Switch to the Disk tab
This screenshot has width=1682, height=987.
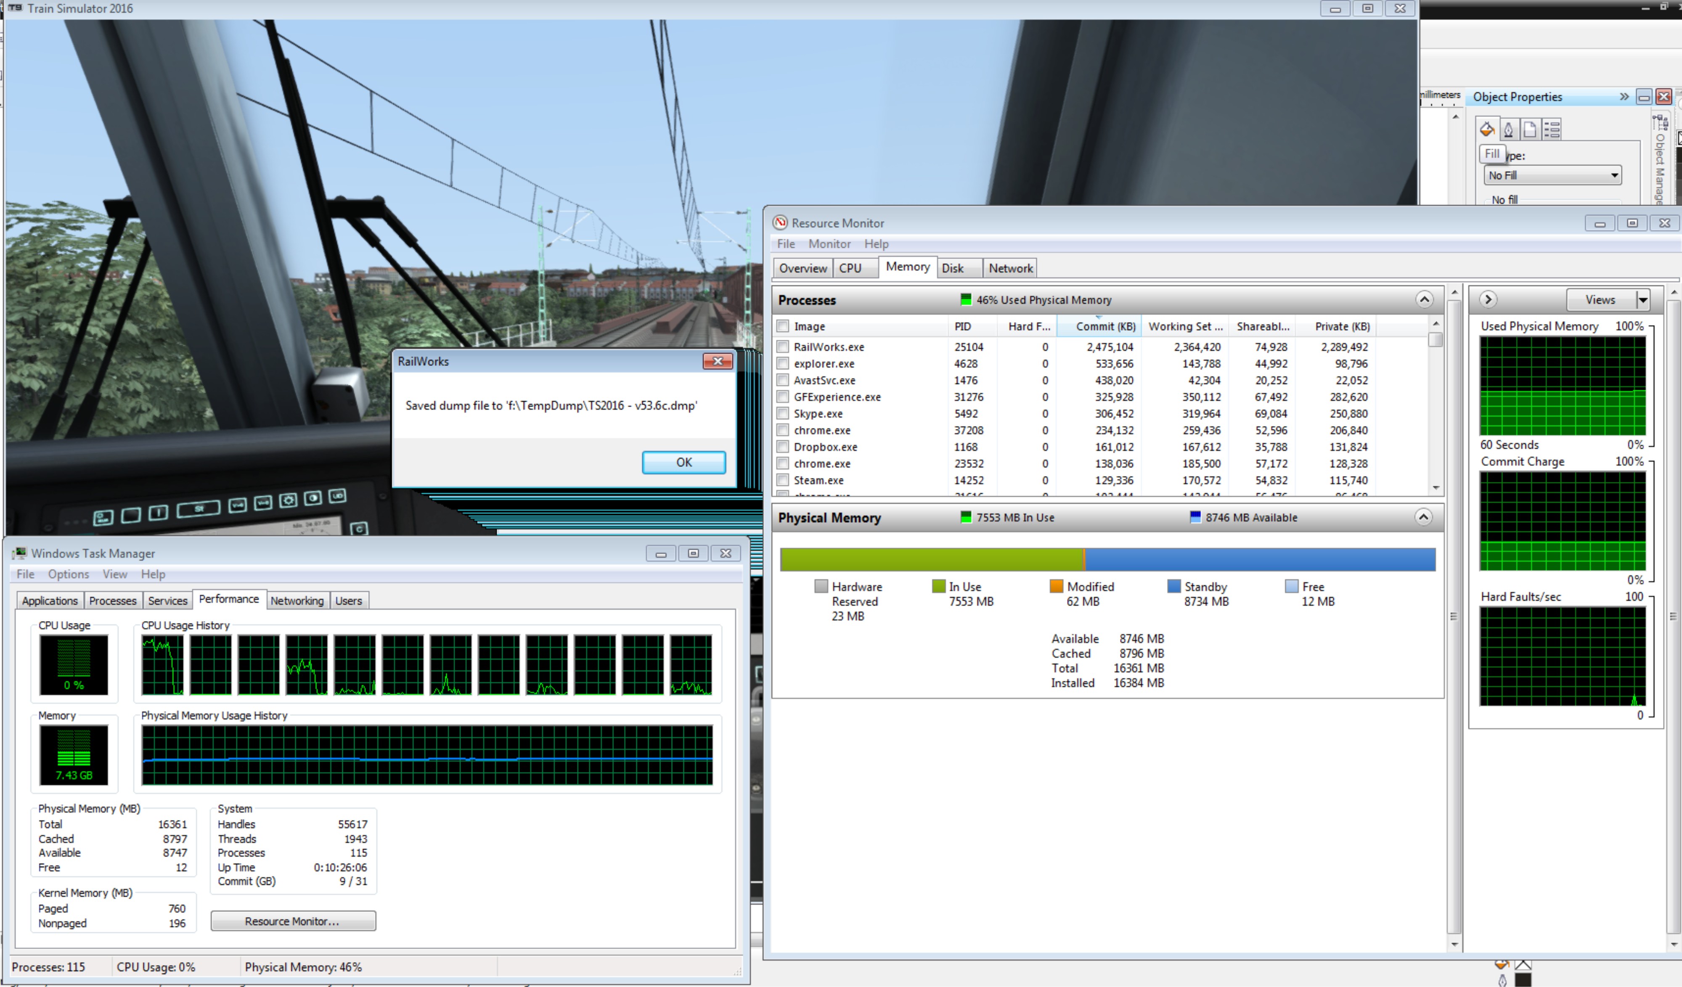point(953,268)
